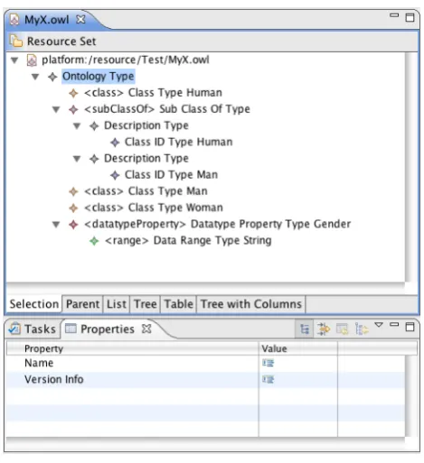Click the tree-with-pin icon in Properties toolbar
The height and width of the screenshot is (463, 424).
point(362,329)
